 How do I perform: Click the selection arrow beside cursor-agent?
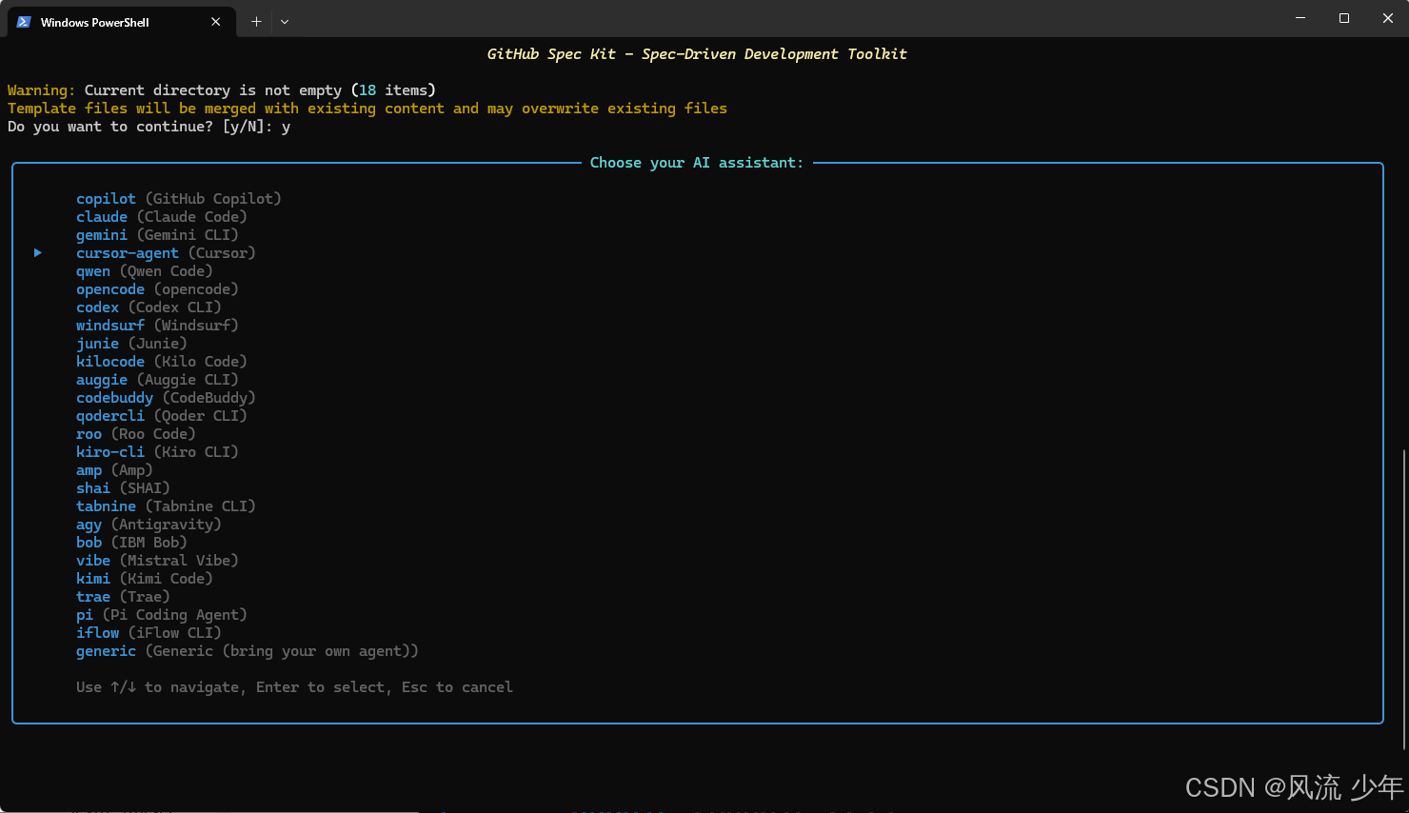38,253
